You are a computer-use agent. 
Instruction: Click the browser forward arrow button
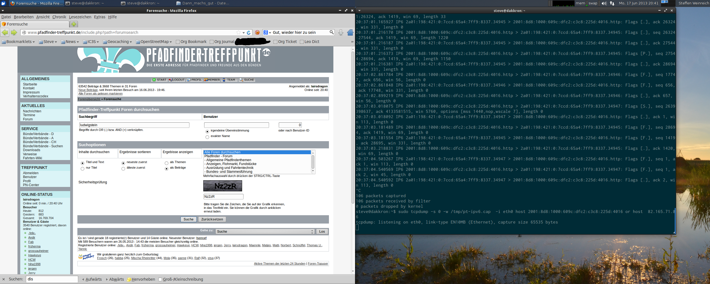(14, 33)
